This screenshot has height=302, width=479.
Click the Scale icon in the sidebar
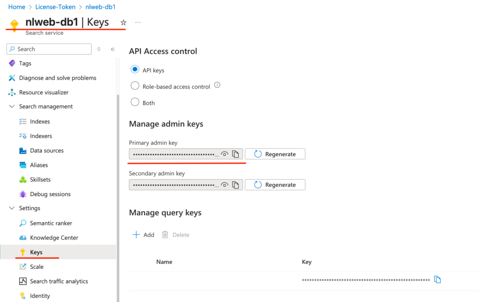(23, 267)
